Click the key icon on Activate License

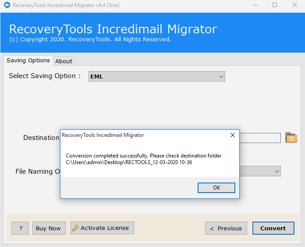coord(75,228)
